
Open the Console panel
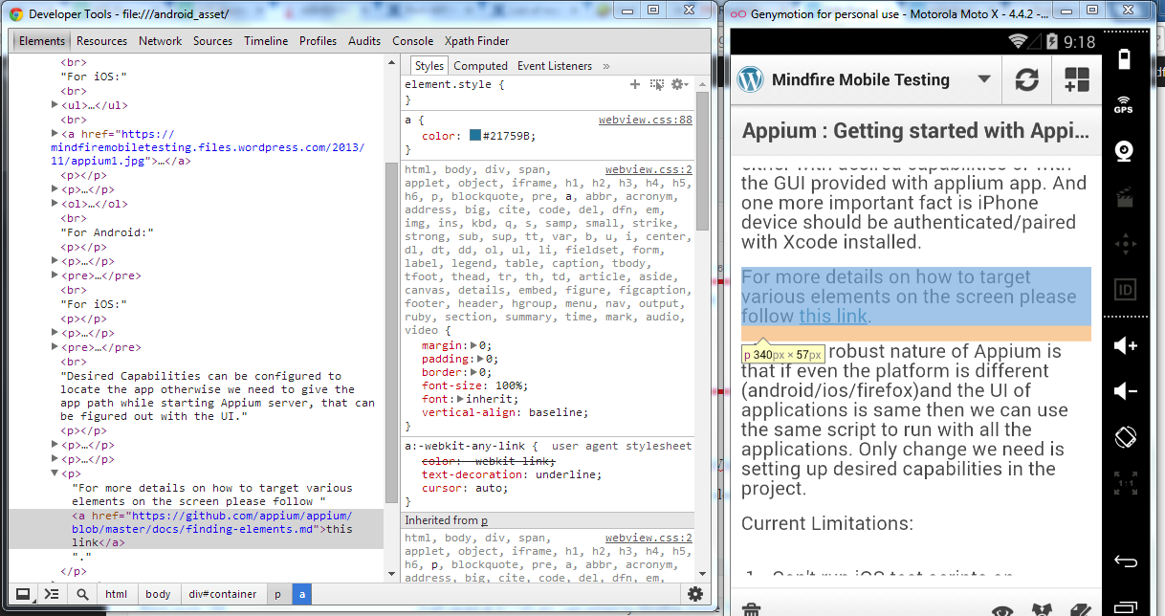pos(412,41)
